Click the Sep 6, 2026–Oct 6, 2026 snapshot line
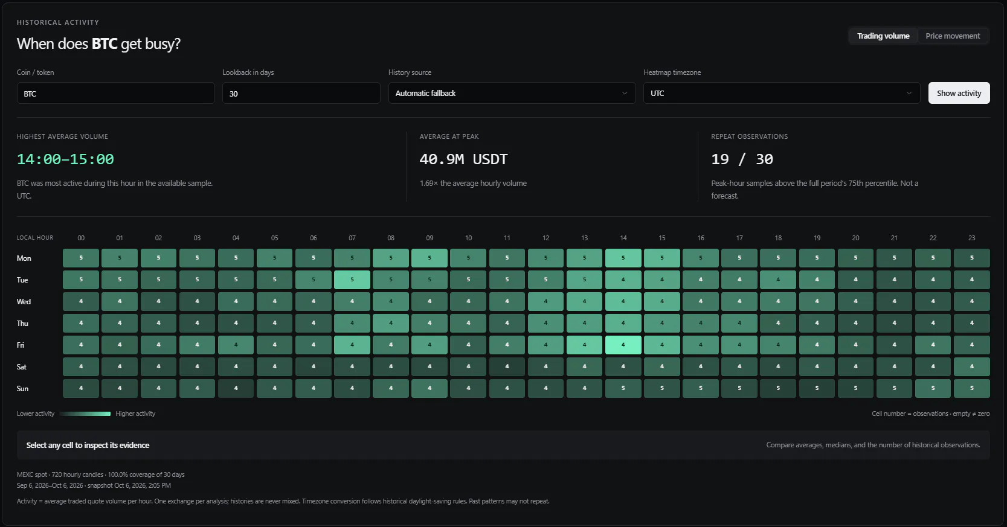 [x=94, y=485]
